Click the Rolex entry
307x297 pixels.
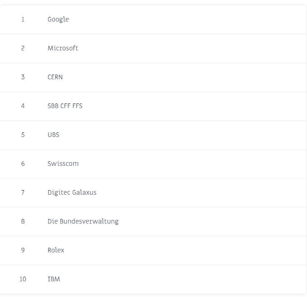(56, 250)
